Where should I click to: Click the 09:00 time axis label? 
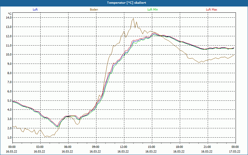click(96, 147)
